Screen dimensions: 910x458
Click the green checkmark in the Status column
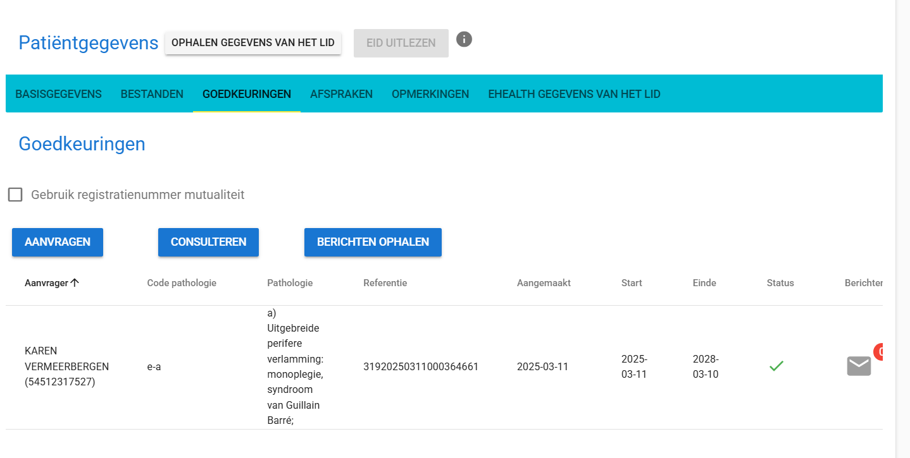coord(778,366)
